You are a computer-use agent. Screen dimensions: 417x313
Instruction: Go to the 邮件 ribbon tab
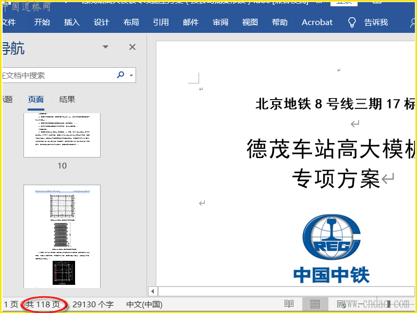[x=191, y=22]
